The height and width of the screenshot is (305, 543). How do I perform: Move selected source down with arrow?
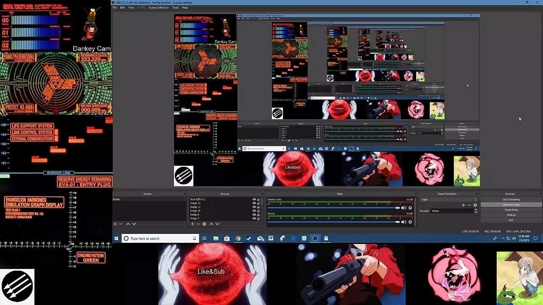click(217, 224)
